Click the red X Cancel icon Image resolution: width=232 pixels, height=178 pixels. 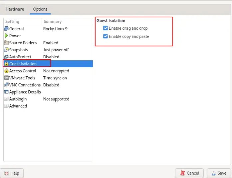(x=183, y=173)
